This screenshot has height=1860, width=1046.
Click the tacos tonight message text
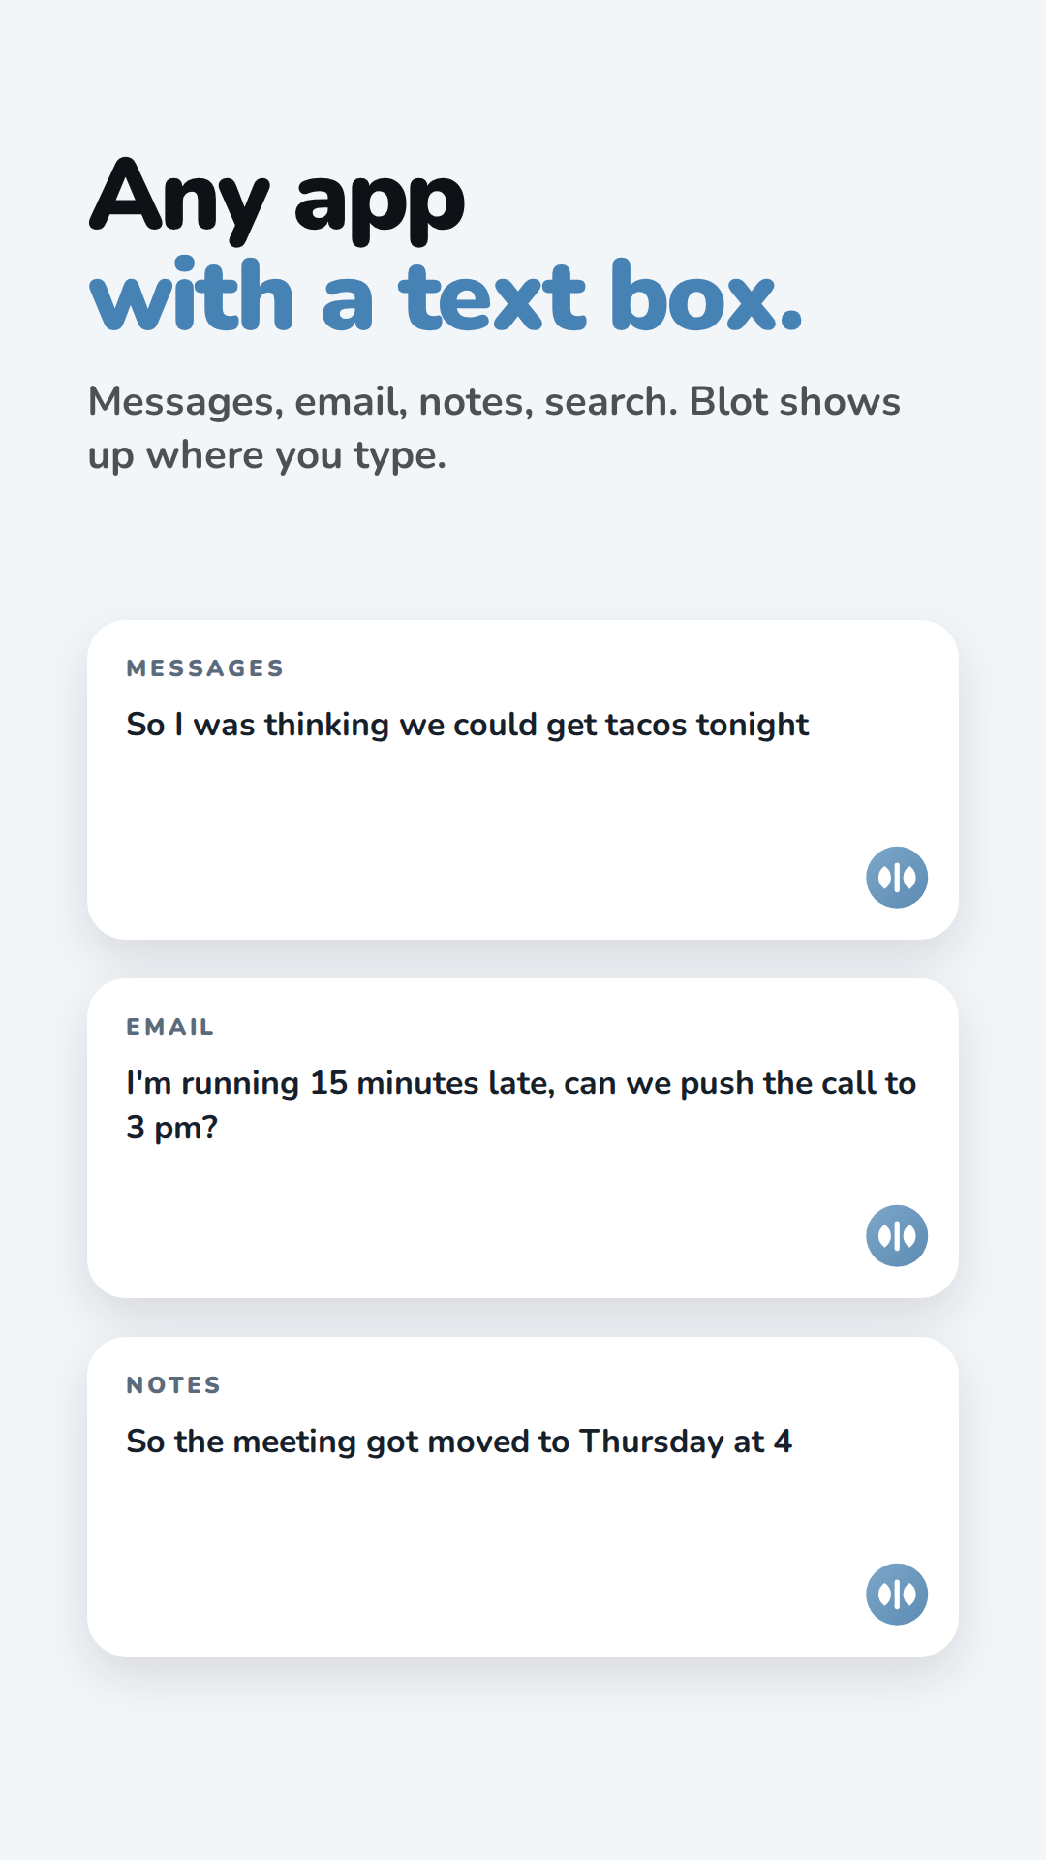pos(468,725)
